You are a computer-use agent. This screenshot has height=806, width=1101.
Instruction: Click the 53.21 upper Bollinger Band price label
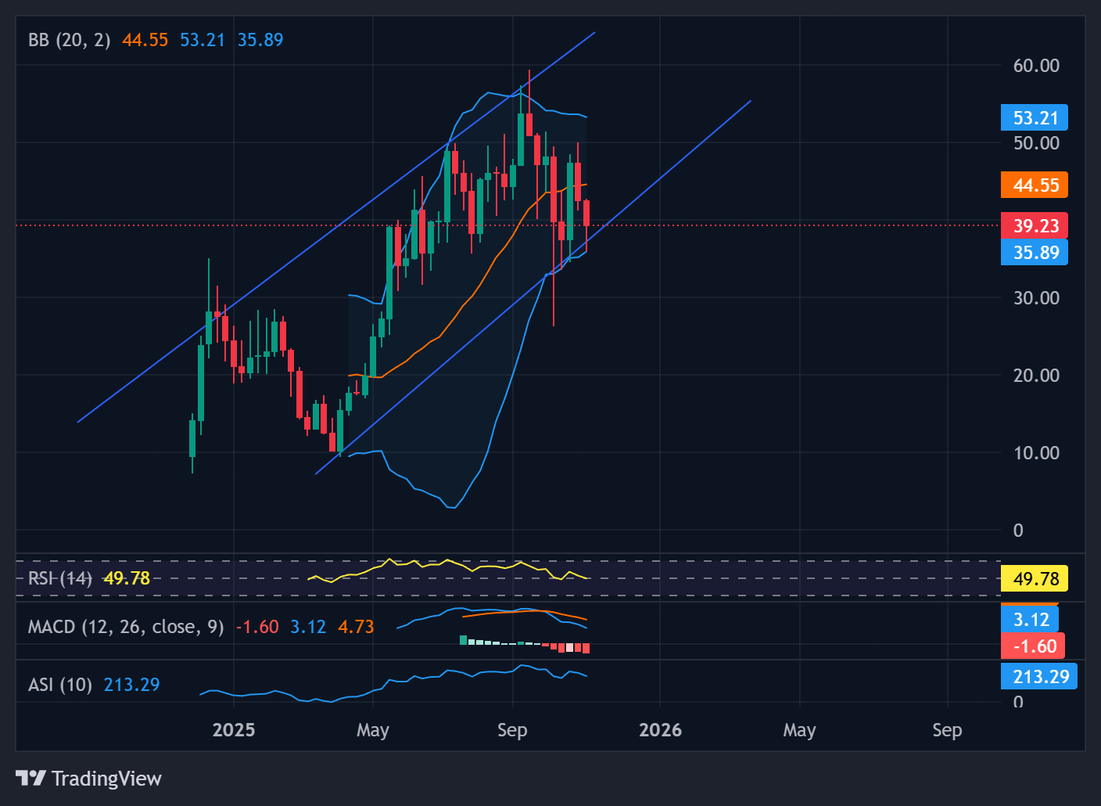tap(1034, 117)
